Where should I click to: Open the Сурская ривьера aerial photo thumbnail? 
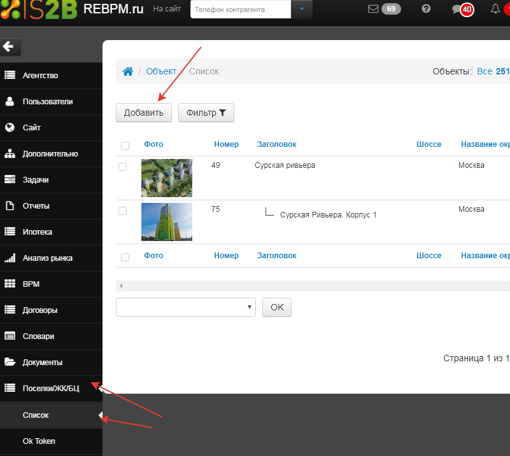coord(167,178)
